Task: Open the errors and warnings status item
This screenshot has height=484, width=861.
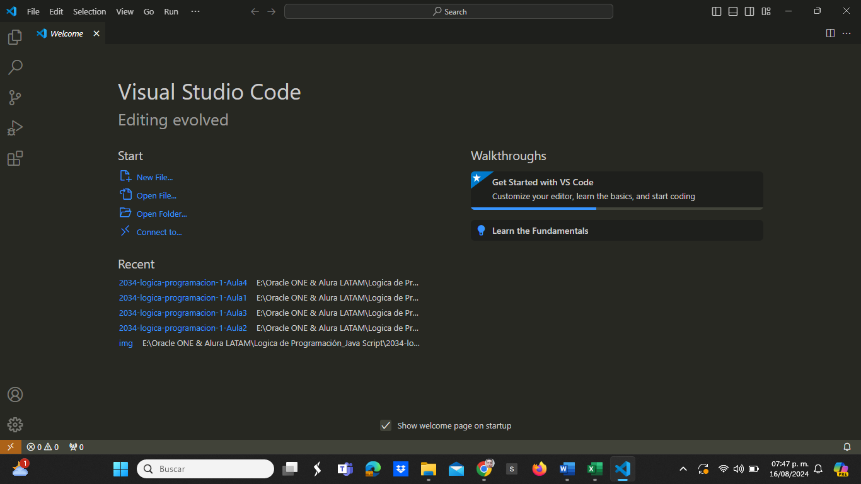Action: (43, 447)
